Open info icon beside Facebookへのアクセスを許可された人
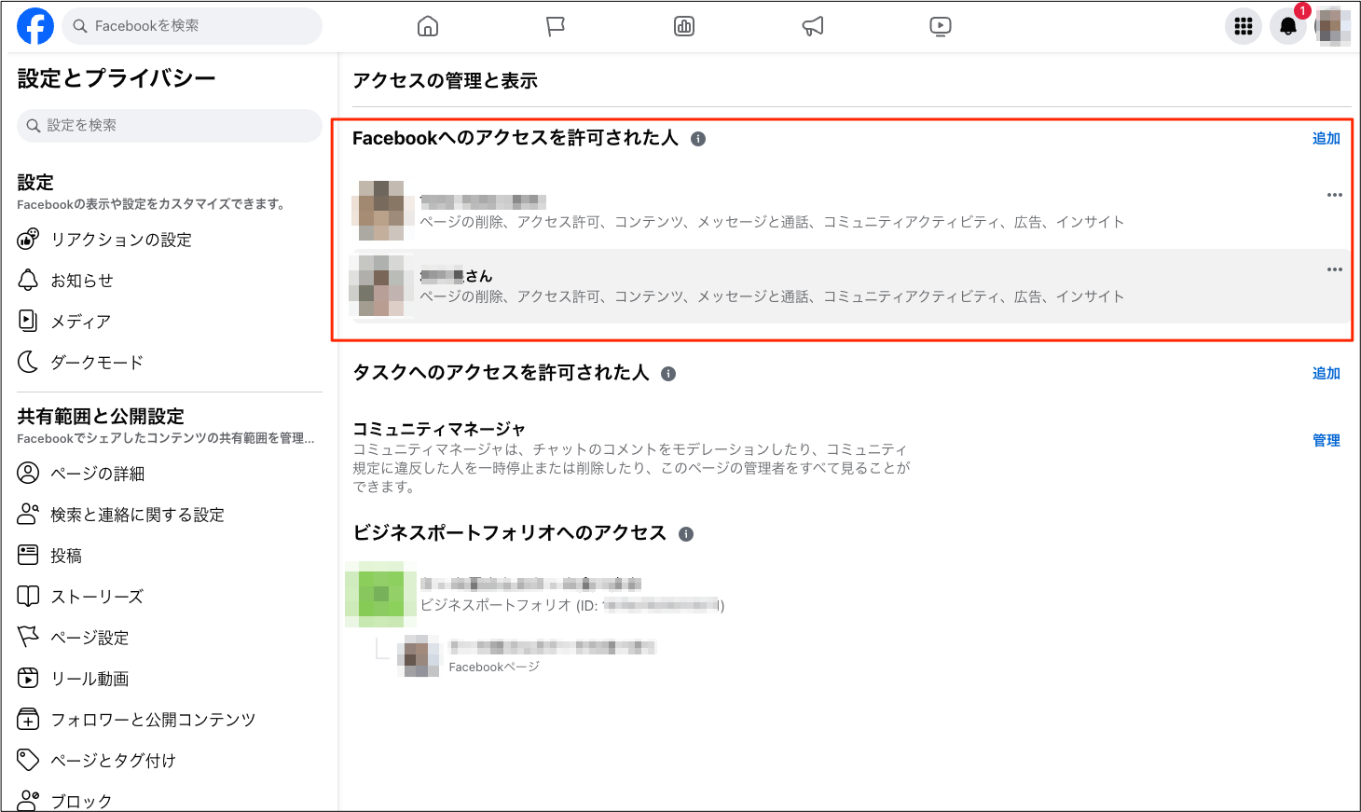This screenshot has width=1361, height=812. pyautogui.click(x=698, y=139)
